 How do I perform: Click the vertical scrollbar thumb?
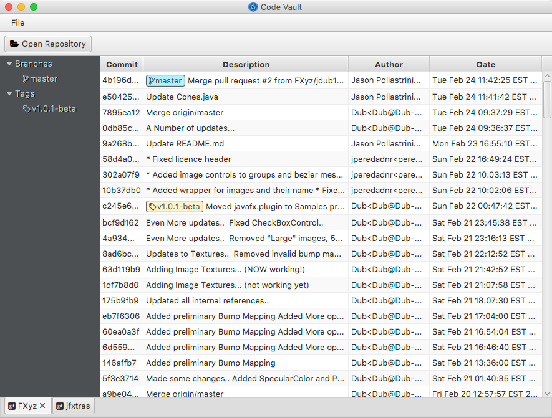tap(547, 100)
